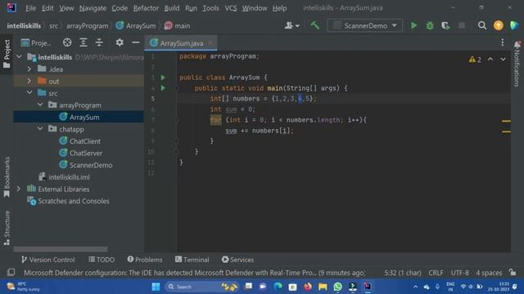Run with Coverage icon in toolbar
This screenshot has width=524, height=294.
coord(445,25)
